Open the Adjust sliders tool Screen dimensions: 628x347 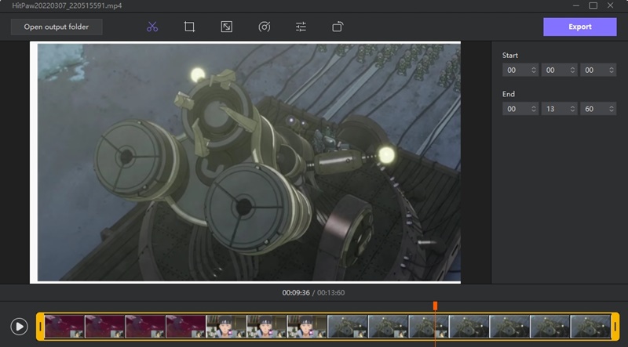point(301,27)
